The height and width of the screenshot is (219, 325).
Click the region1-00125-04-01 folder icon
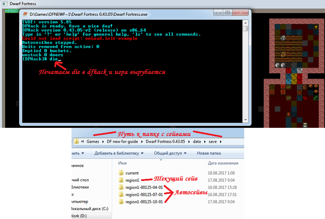(x=121, y=187)
